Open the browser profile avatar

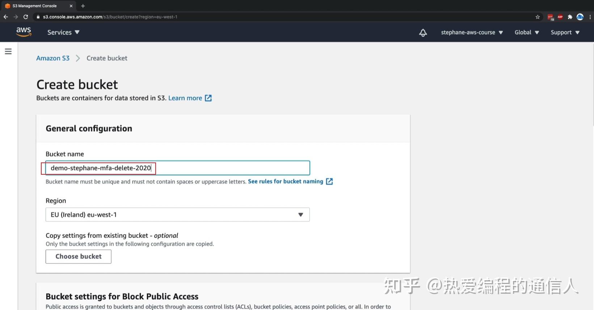[x=580, y=17]
